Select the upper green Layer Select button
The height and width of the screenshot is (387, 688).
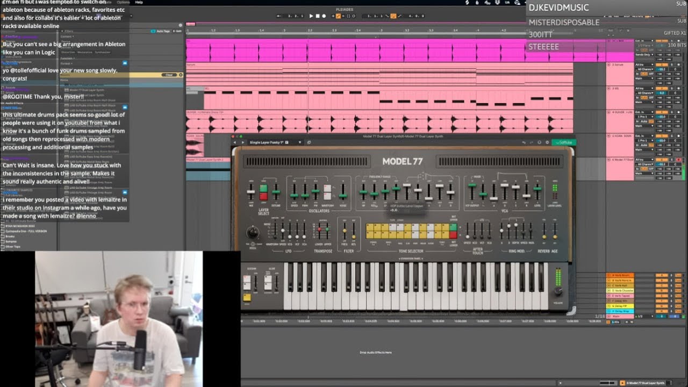coord(263,188)
